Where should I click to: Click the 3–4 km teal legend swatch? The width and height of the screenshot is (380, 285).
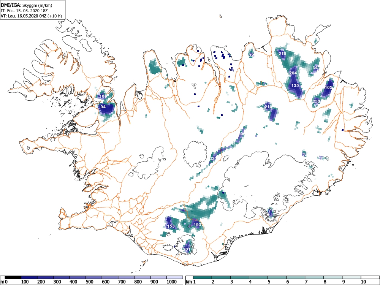coord(240,278)
